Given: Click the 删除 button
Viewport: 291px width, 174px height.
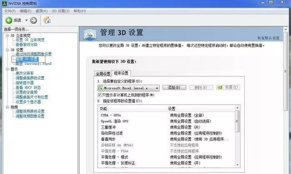Looking at the screenshot, I should coord(201,87).
